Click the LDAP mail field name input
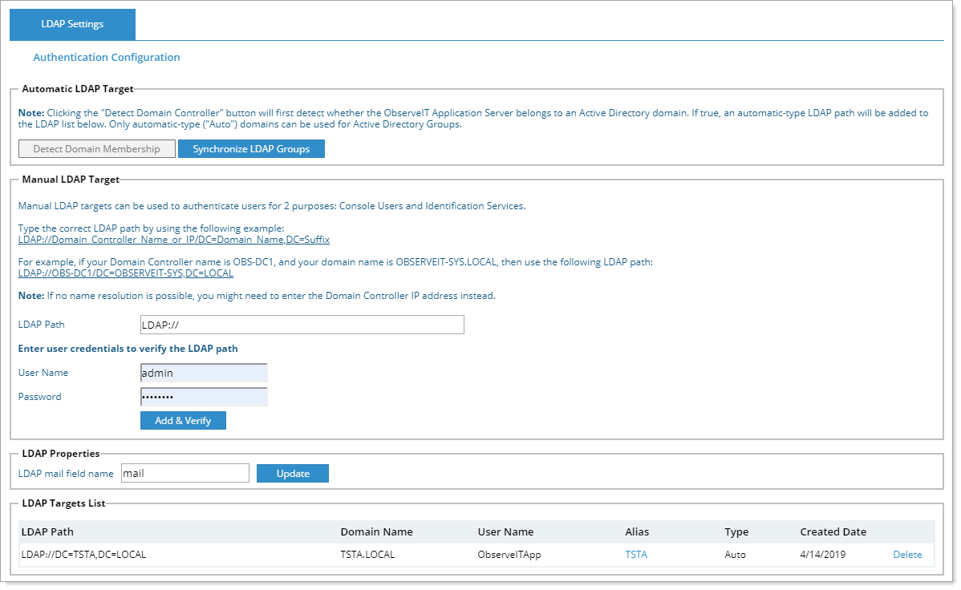 pyautogui.click(x=185, y=474)
